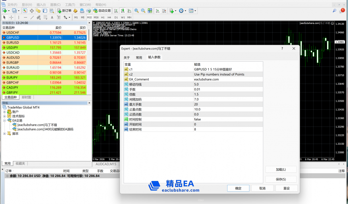Select the crosshair cursor tool
348x204 pixels.
pos(11,17)
